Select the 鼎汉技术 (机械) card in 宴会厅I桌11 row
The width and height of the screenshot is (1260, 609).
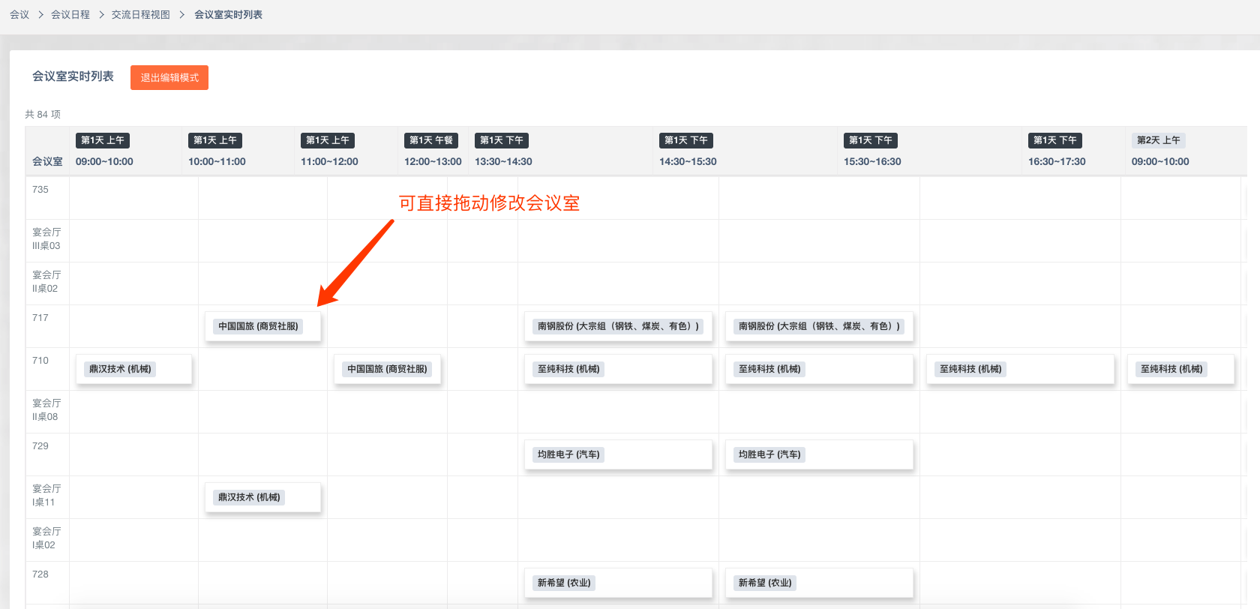[x=262, y=497]
